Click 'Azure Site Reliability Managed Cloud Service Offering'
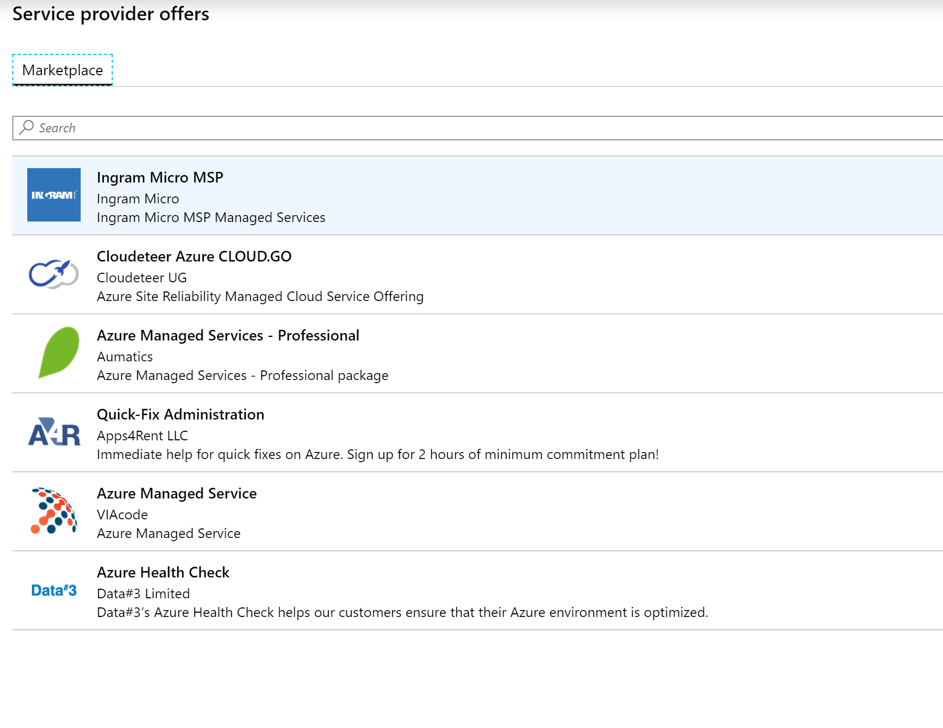 tap(260, 296)
